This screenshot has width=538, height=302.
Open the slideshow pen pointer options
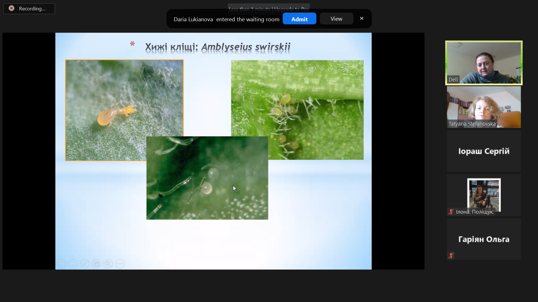point(85,264)
